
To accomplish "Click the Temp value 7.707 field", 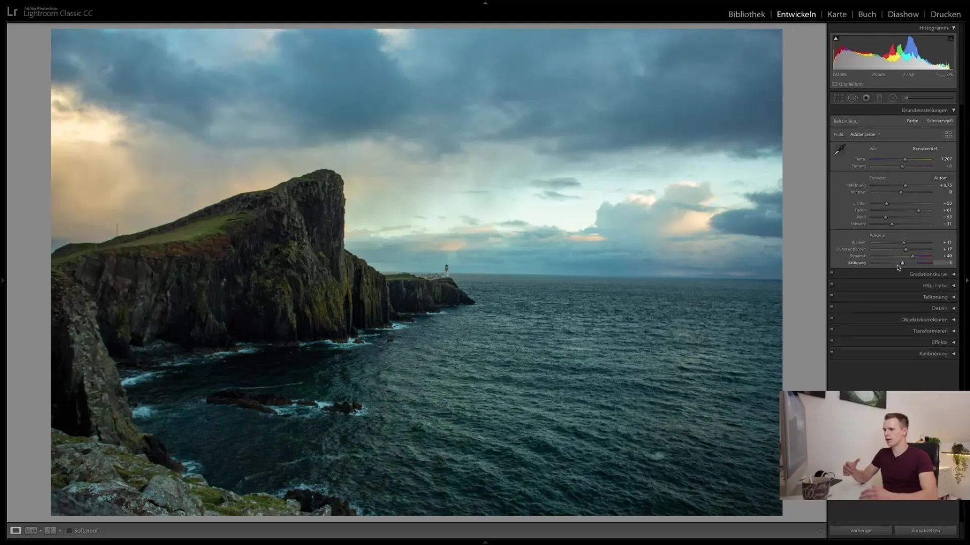I will pos(946,159).
